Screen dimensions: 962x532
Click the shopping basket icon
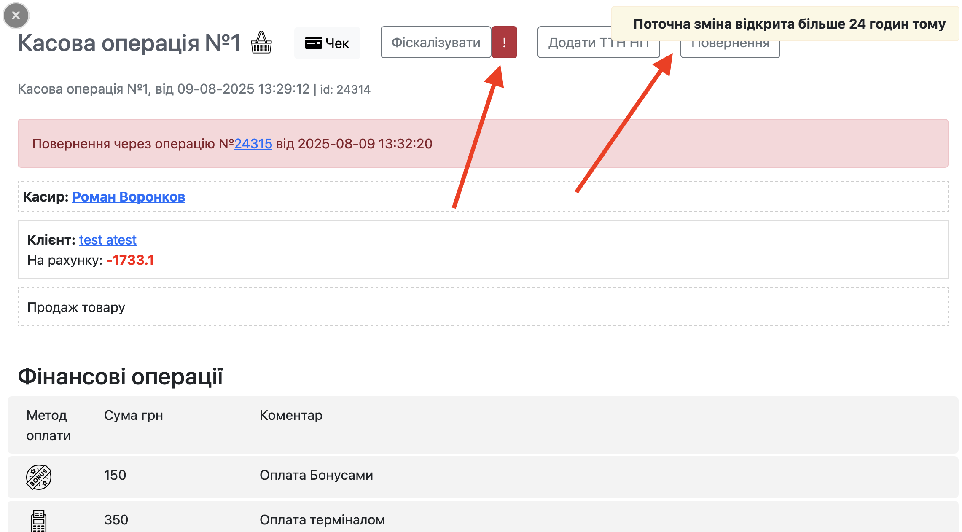click(x=261, y=43)
